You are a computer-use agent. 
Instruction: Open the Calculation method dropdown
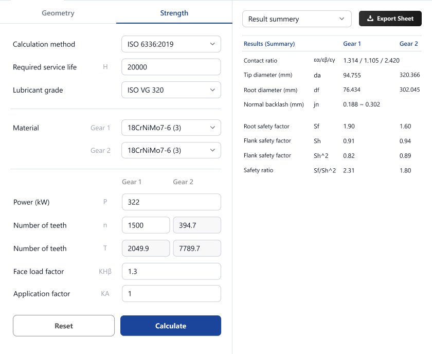(171, 44)
